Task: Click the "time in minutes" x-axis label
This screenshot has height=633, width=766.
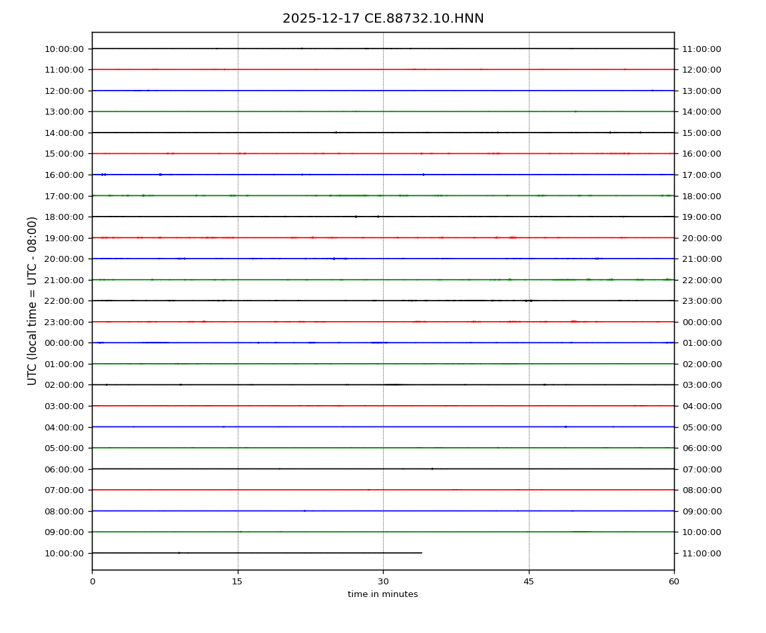Action: (383, 594)
